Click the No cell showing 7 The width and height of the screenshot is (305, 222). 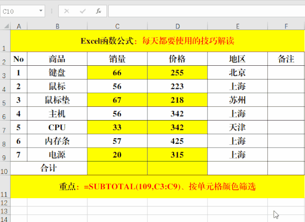[19, 155]
